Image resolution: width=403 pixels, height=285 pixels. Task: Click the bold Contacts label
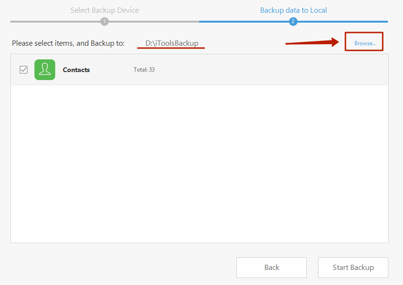(76, 70)
